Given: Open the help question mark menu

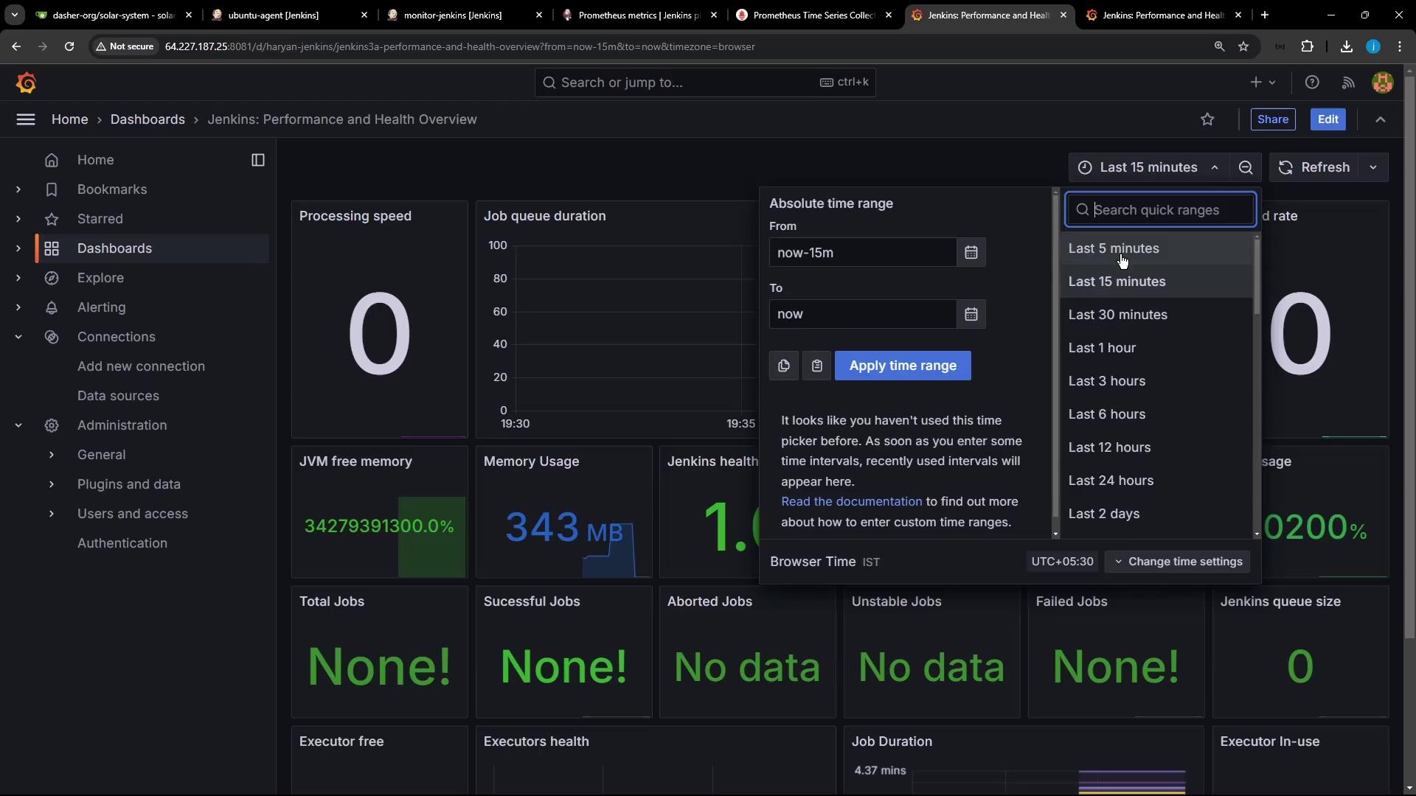Looking at the screenshot, I should [x=1311, y=83].
